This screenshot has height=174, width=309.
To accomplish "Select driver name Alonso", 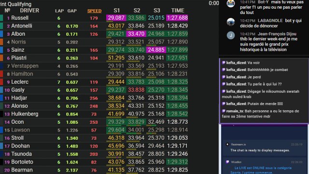I will click(19, 106).
